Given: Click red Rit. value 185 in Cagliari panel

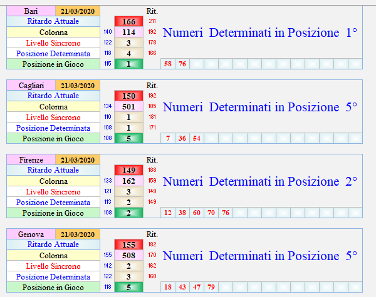Looking at the screenshot, I should click(152, 106).
